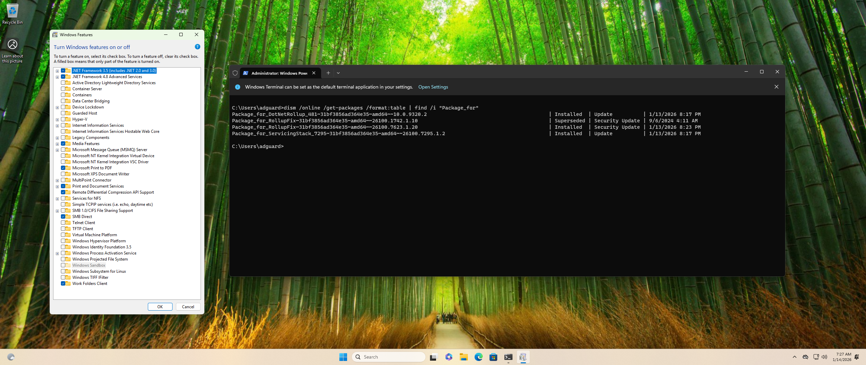Open the Windows Features help icon

tap(198, 47)
